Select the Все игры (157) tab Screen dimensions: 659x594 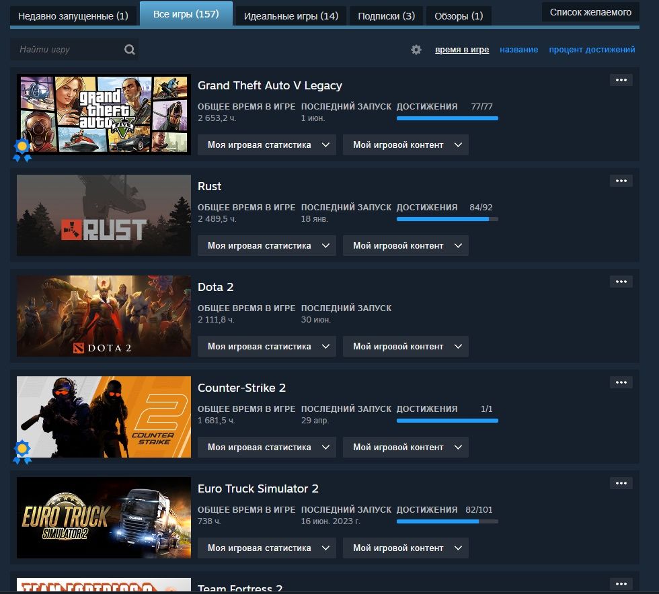[186, 14]
